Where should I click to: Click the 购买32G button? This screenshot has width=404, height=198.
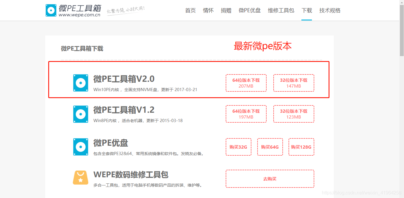[x=239, y=147]
